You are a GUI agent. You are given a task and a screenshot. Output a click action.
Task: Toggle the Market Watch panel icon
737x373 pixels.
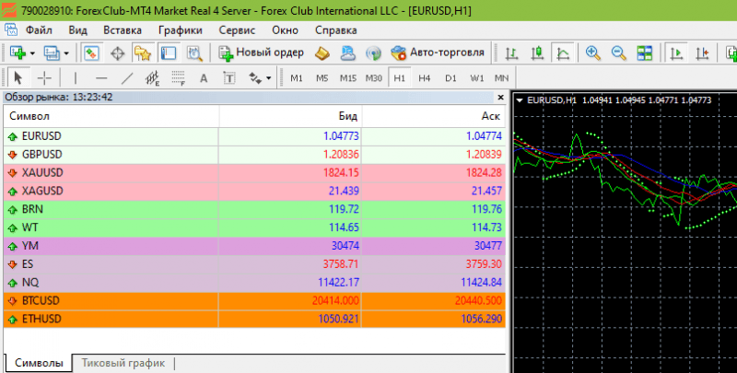(x=91, y=53)
